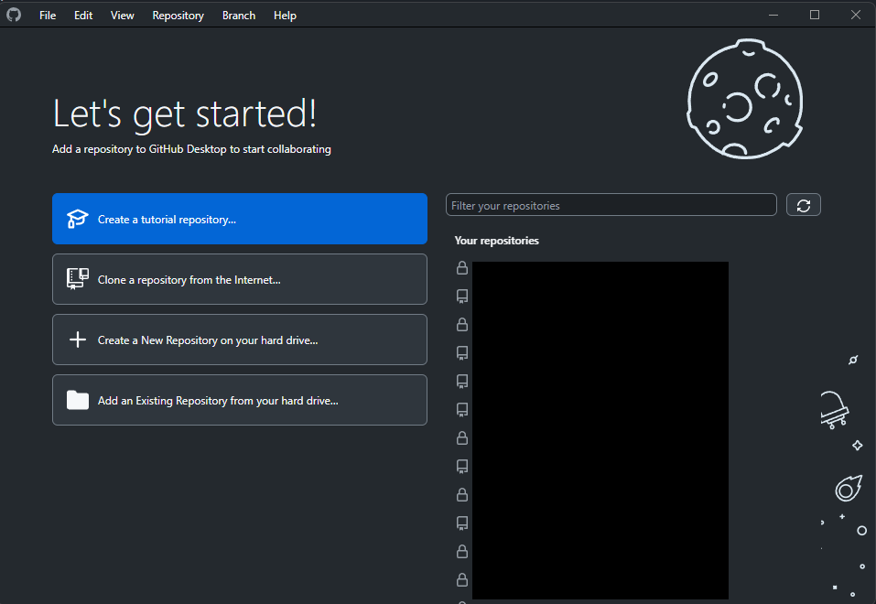The height and width of the screenshot is (604, 876).
Task: Open the Help menu
Action: pos(285,15)
